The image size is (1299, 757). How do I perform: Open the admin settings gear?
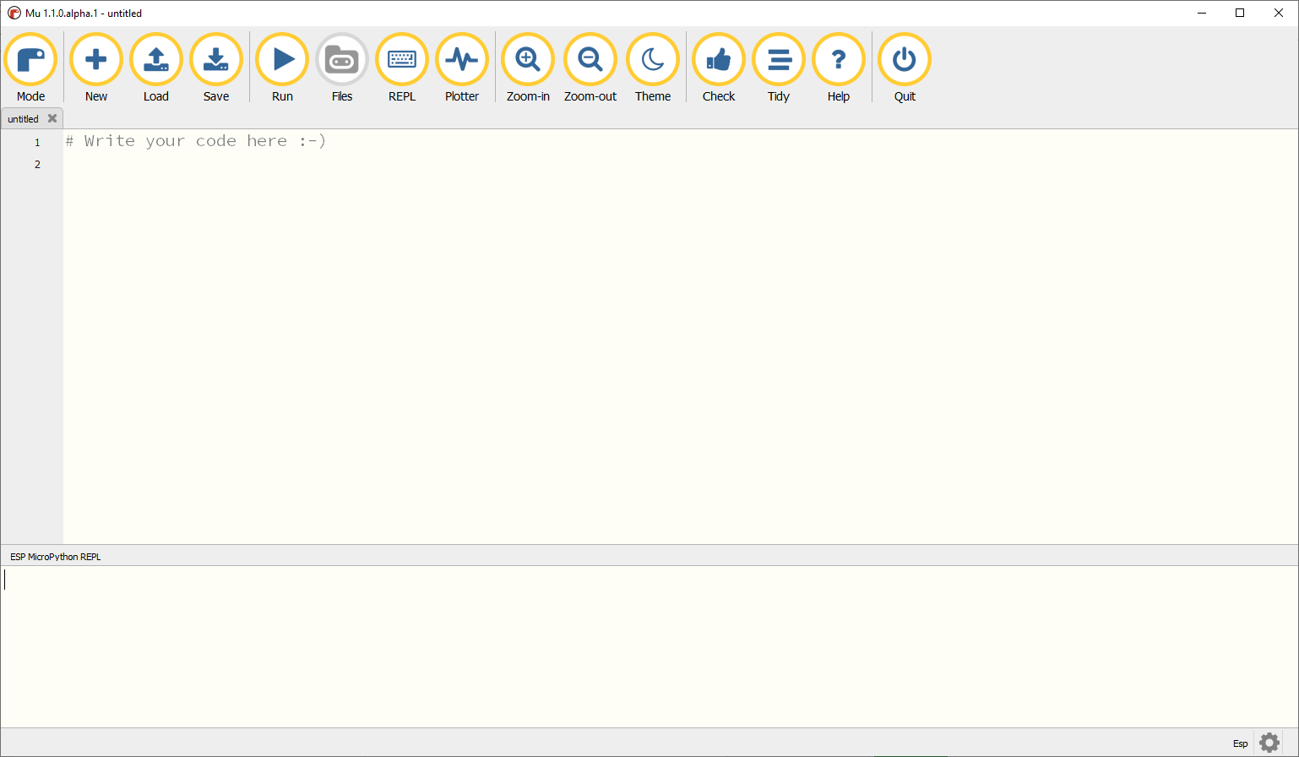(1270, 743)
